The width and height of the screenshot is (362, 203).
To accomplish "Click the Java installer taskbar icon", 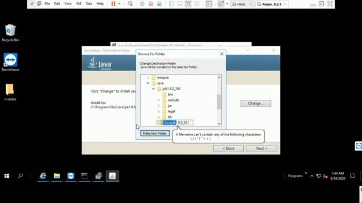I will click(113, 176).
